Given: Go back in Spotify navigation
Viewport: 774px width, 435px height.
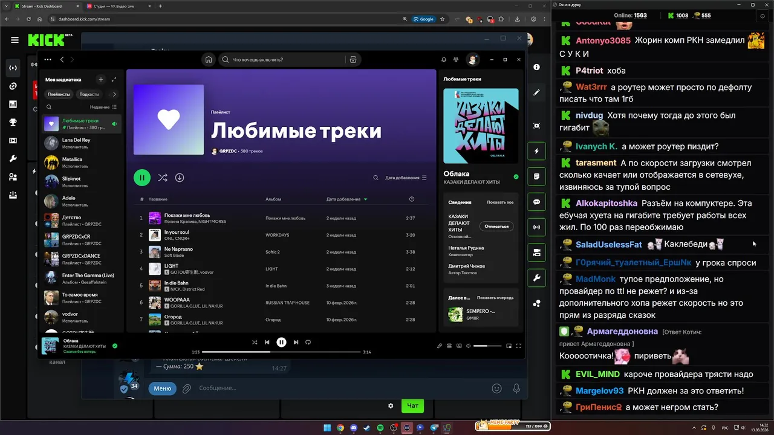Looking at the screenshot, I should pyautogui.click(x=62, y=59).
